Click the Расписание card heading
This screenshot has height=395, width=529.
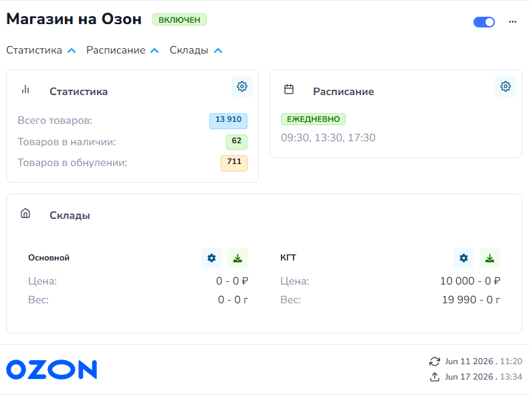[x=344, y=92]
